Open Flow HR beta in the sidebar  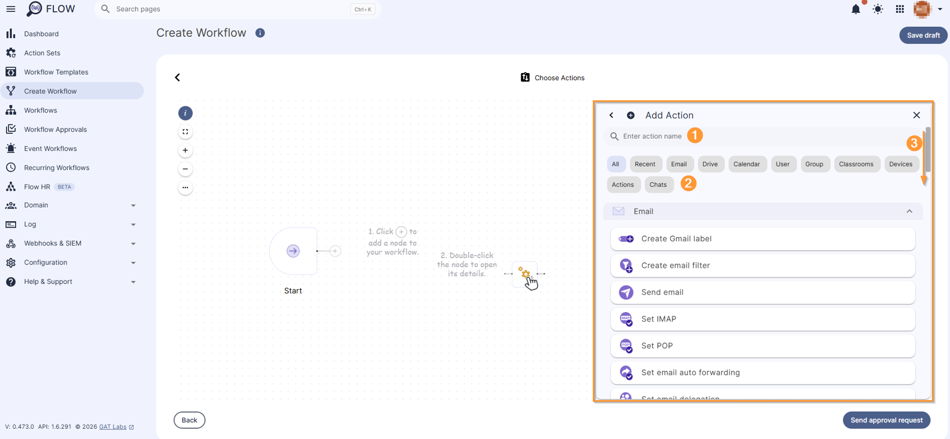click(x=72, y=187)
